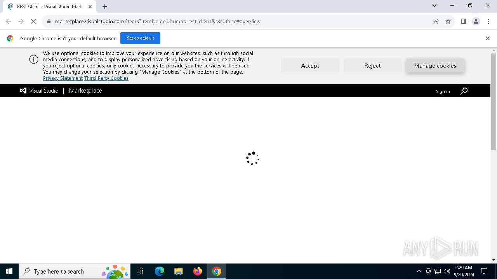Open Manage cookies settings
497x279 pixels.
[x=435, y=65]
